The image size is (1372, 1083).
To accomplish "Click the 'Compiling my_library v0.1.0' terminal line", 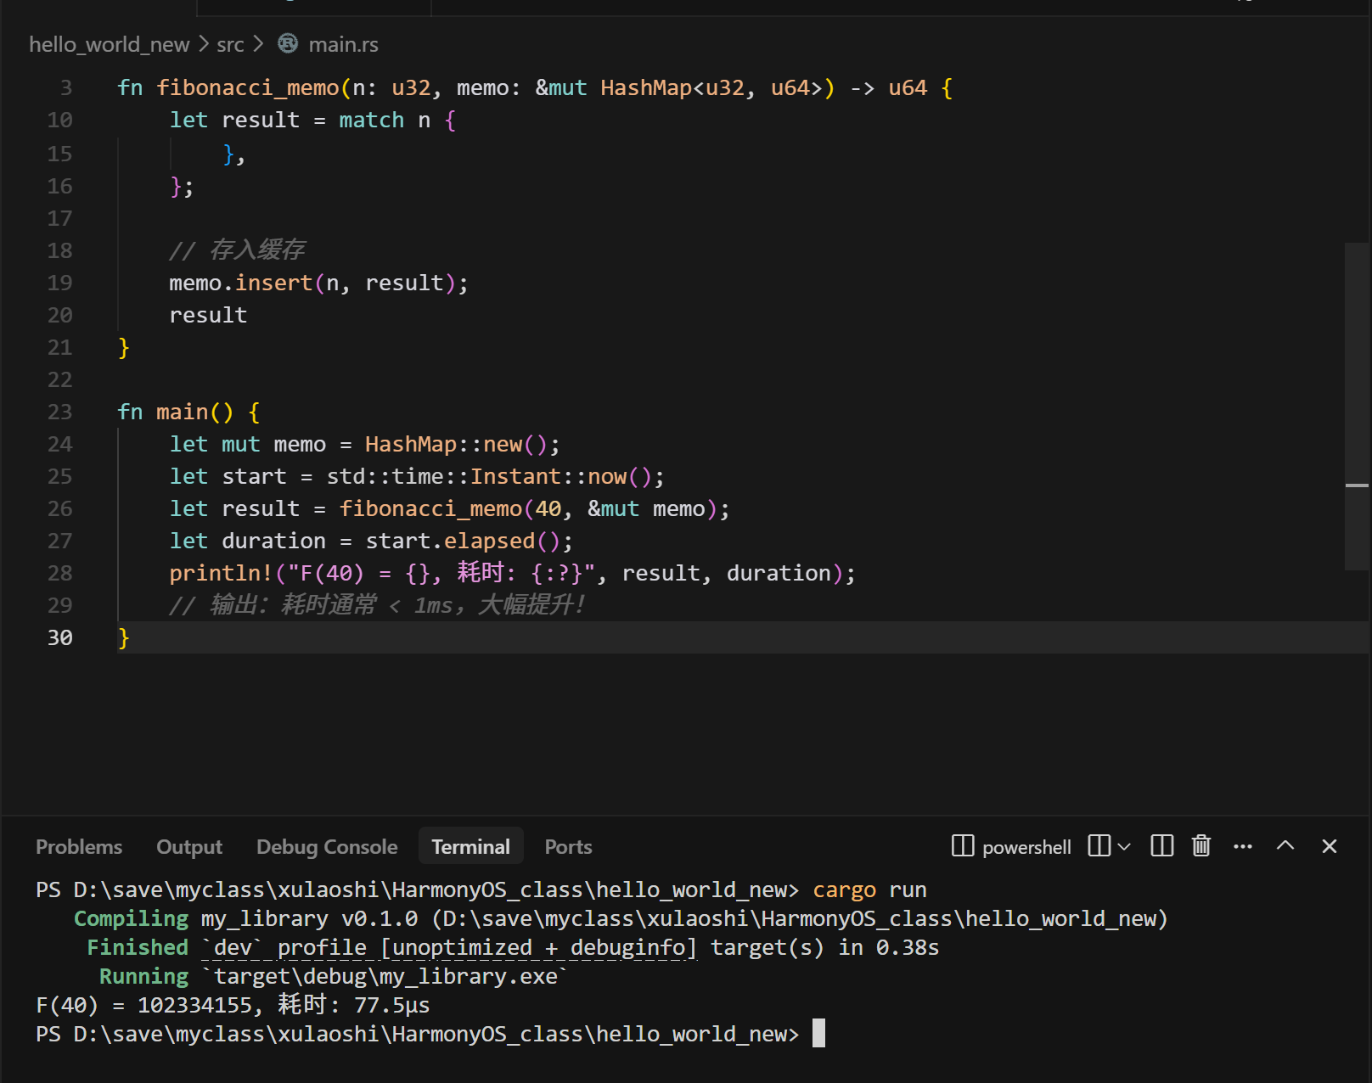I will click(x=621, y=918).
